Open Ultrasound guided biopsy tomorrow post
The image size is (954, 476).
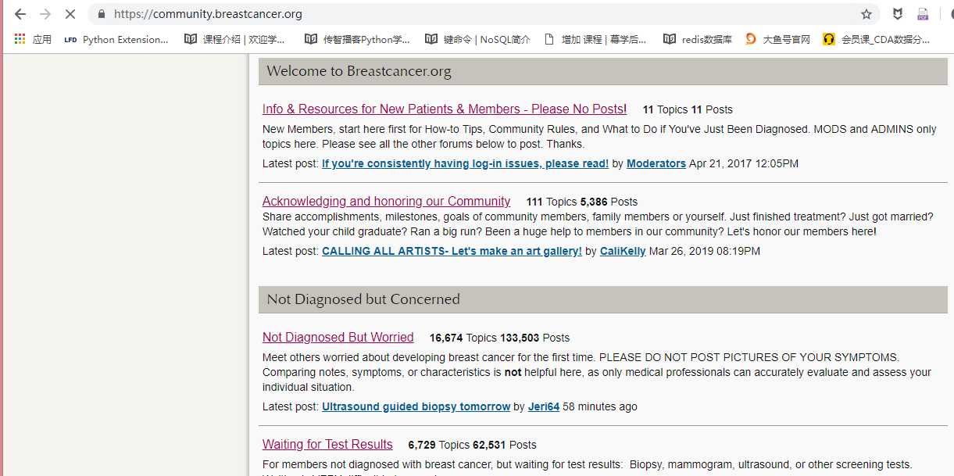tap(416, 406)
